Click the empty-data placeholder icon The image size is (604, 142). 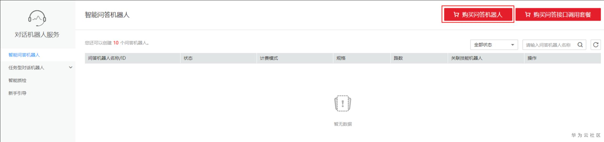coord(343,103)
